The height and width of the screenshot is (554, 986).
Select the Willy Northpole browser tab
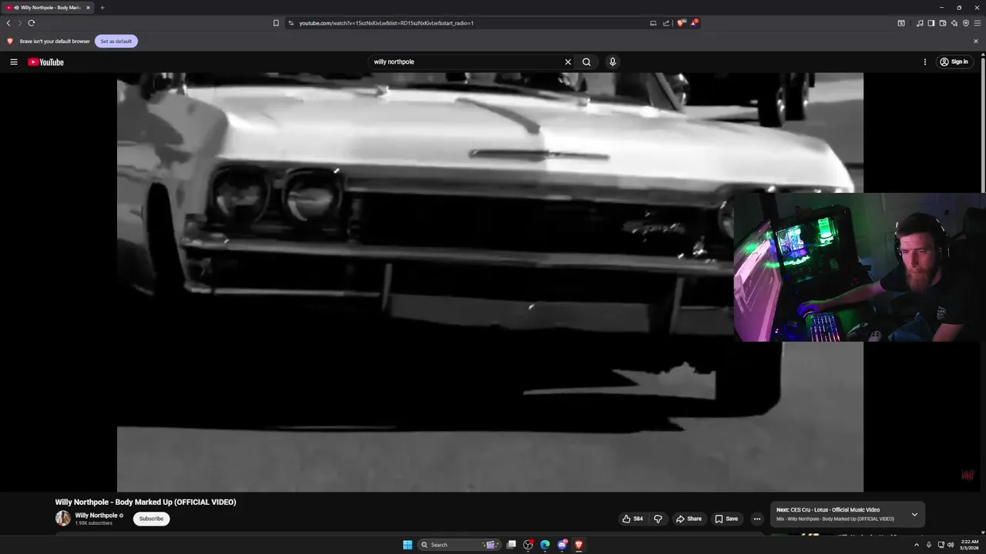coord(46,8)
